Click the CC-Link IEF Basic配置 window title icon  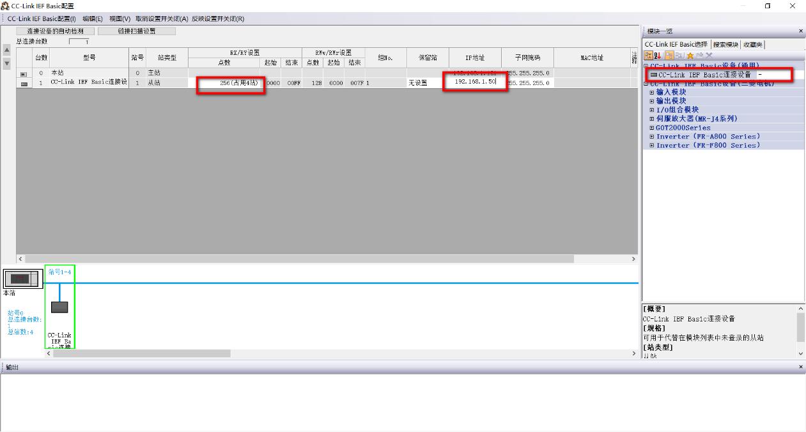6,6
